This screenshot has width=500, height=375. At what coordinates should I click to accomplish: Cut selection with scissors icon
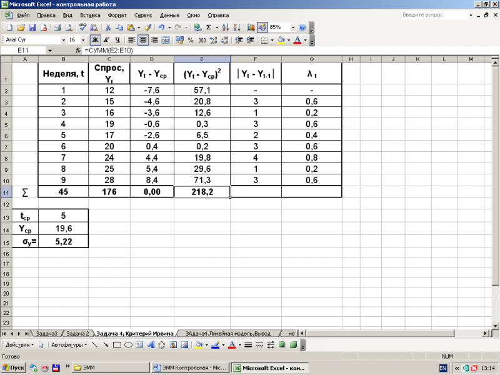[108, 27]
